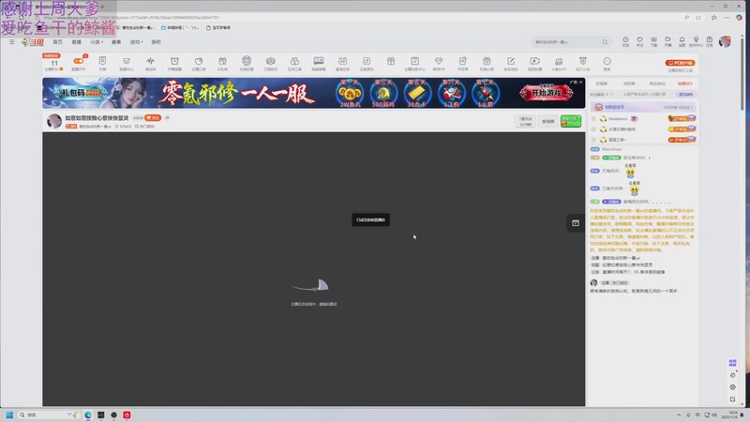
Task: Open the interaction tools two-circles icon
Action: click(x=294, y=61)
